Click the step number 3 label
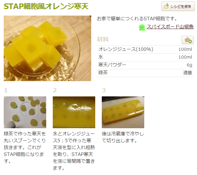197x175 pixels. [x=104, y=90]
